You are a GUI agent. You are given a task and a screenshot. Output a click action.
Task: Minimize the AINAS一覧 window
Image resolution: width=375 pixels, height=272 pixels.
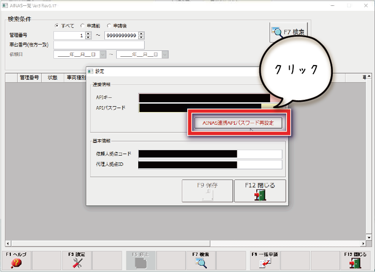click(332, 5)
